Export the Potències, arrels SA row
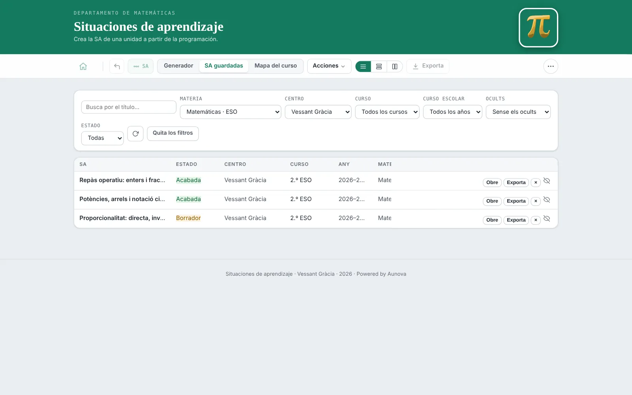Viewport: 632px width, 395px height. click(516, 201)
